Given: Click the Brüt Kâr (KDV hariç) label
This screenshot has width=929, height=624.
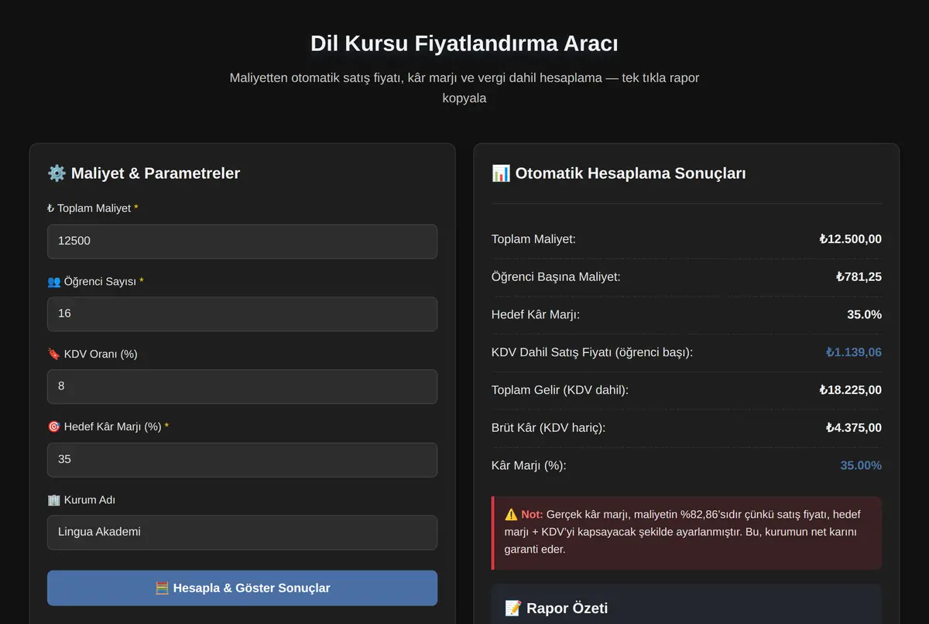Looking at the screenshot, I should click(548, 427).
